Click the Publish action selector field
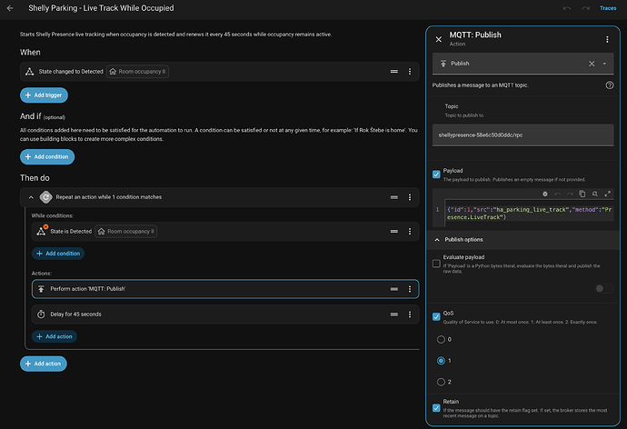The width and height of the screenshot is (627, 429). [x=523, y=64]
